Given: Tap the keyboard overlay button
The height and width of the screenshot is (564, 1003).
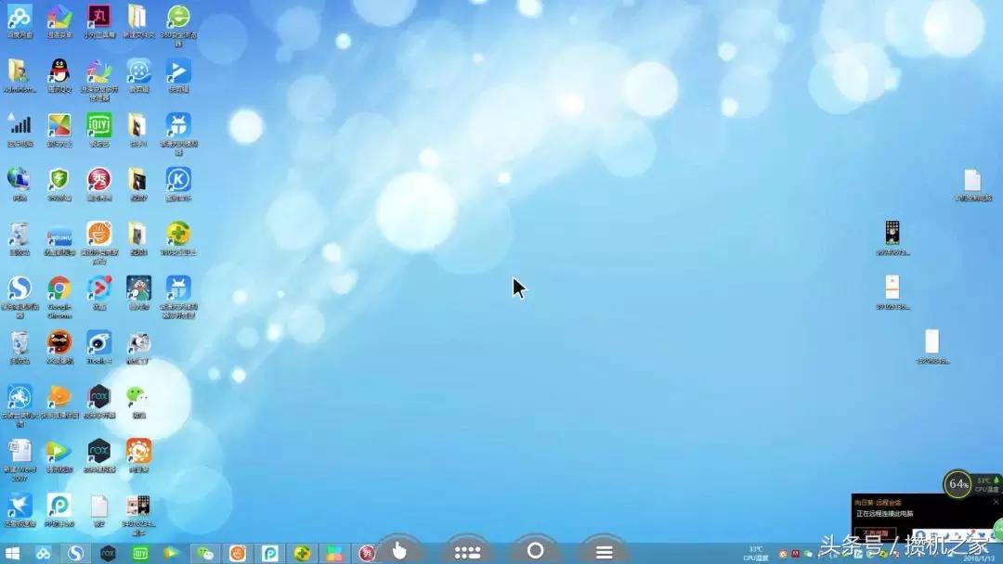Looking at the screenshot, I should [467, 551].
